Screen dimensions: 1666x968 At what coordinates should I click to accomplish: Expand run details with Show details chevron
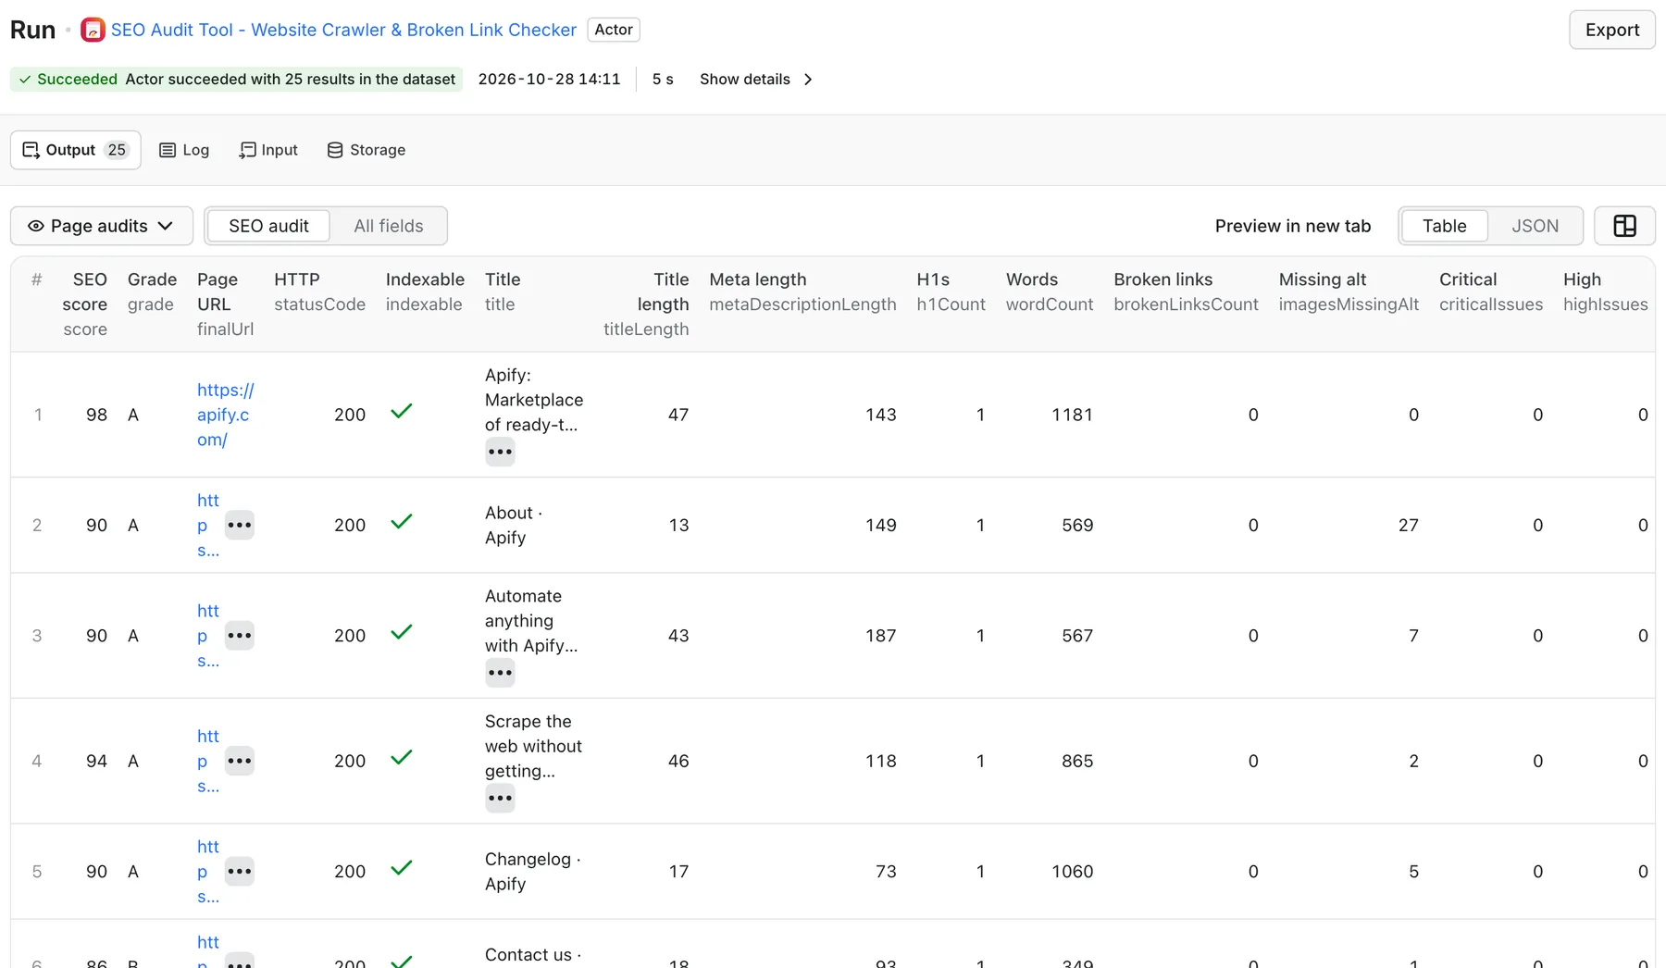[755, 80]
